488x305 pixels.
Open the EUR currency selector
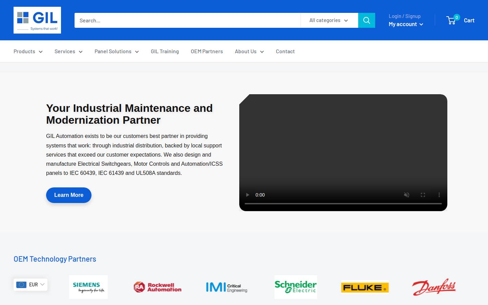30,285
